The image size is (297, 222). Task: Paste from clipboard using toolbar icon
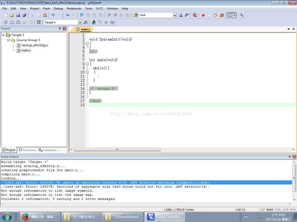pos(45,15)
